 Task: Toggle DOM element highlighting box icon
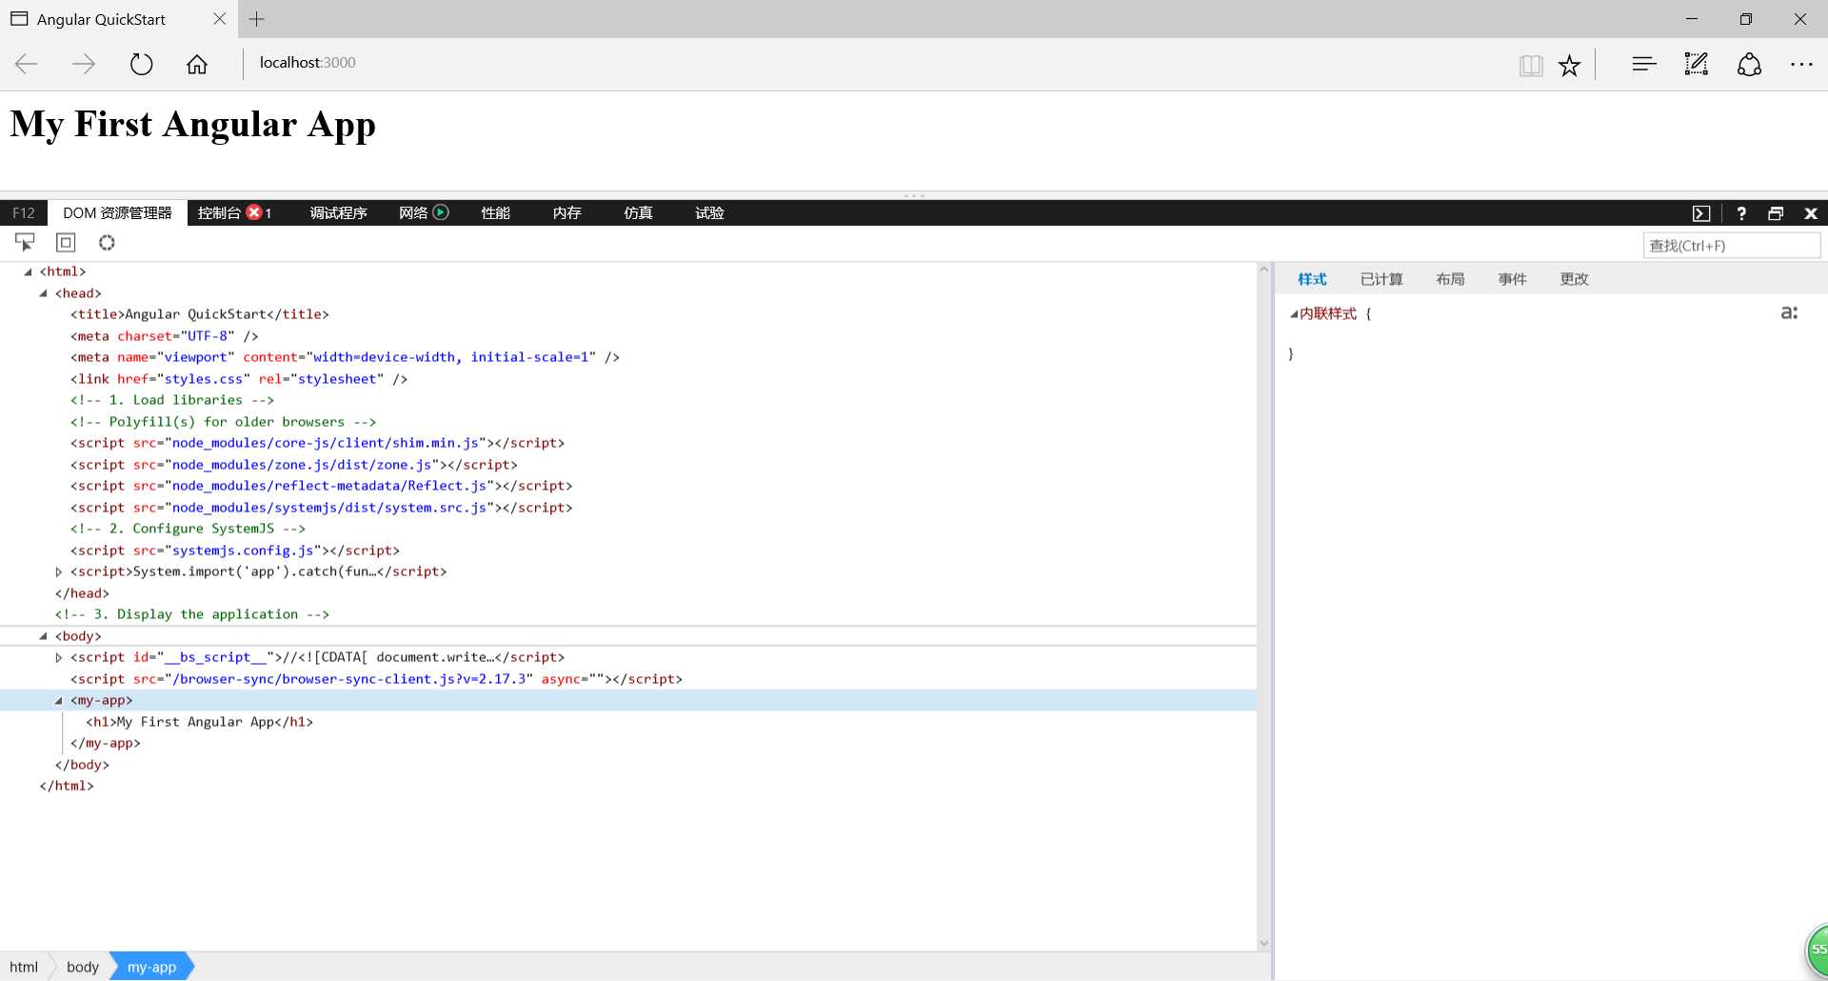[66, 242]
